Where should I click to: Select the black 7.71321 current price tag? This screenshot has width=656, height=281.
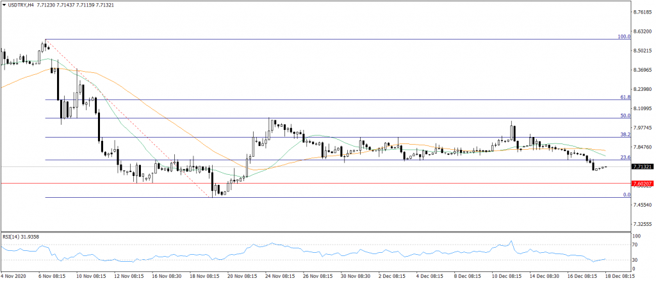coord(643,166)
